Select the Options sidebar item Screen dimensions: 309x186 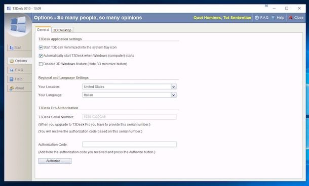[x=19, y=61]
